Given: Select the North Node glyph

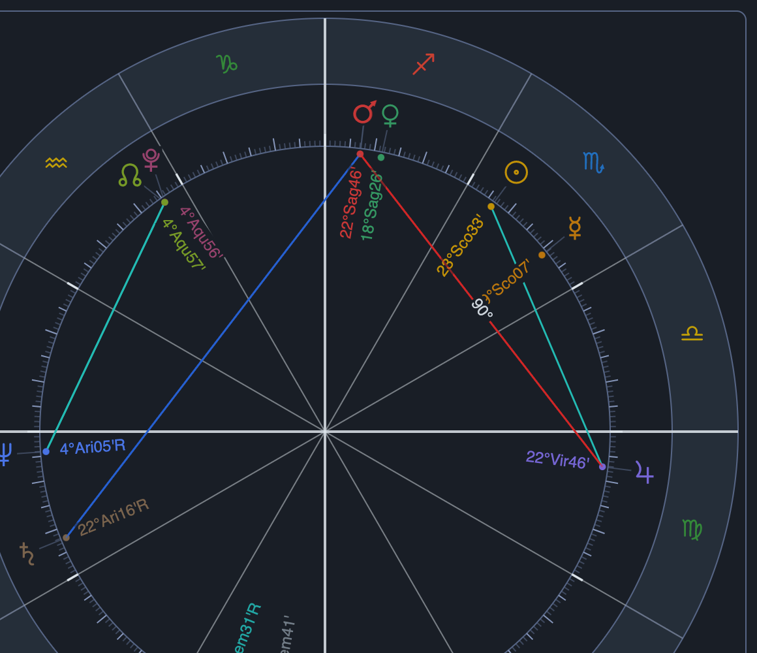Looking at the screenshot, I should point(130,175).
